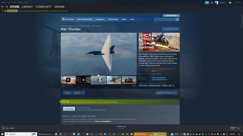
Task: Open Sticky Notes taskbar button
Action: click(142, 134)
